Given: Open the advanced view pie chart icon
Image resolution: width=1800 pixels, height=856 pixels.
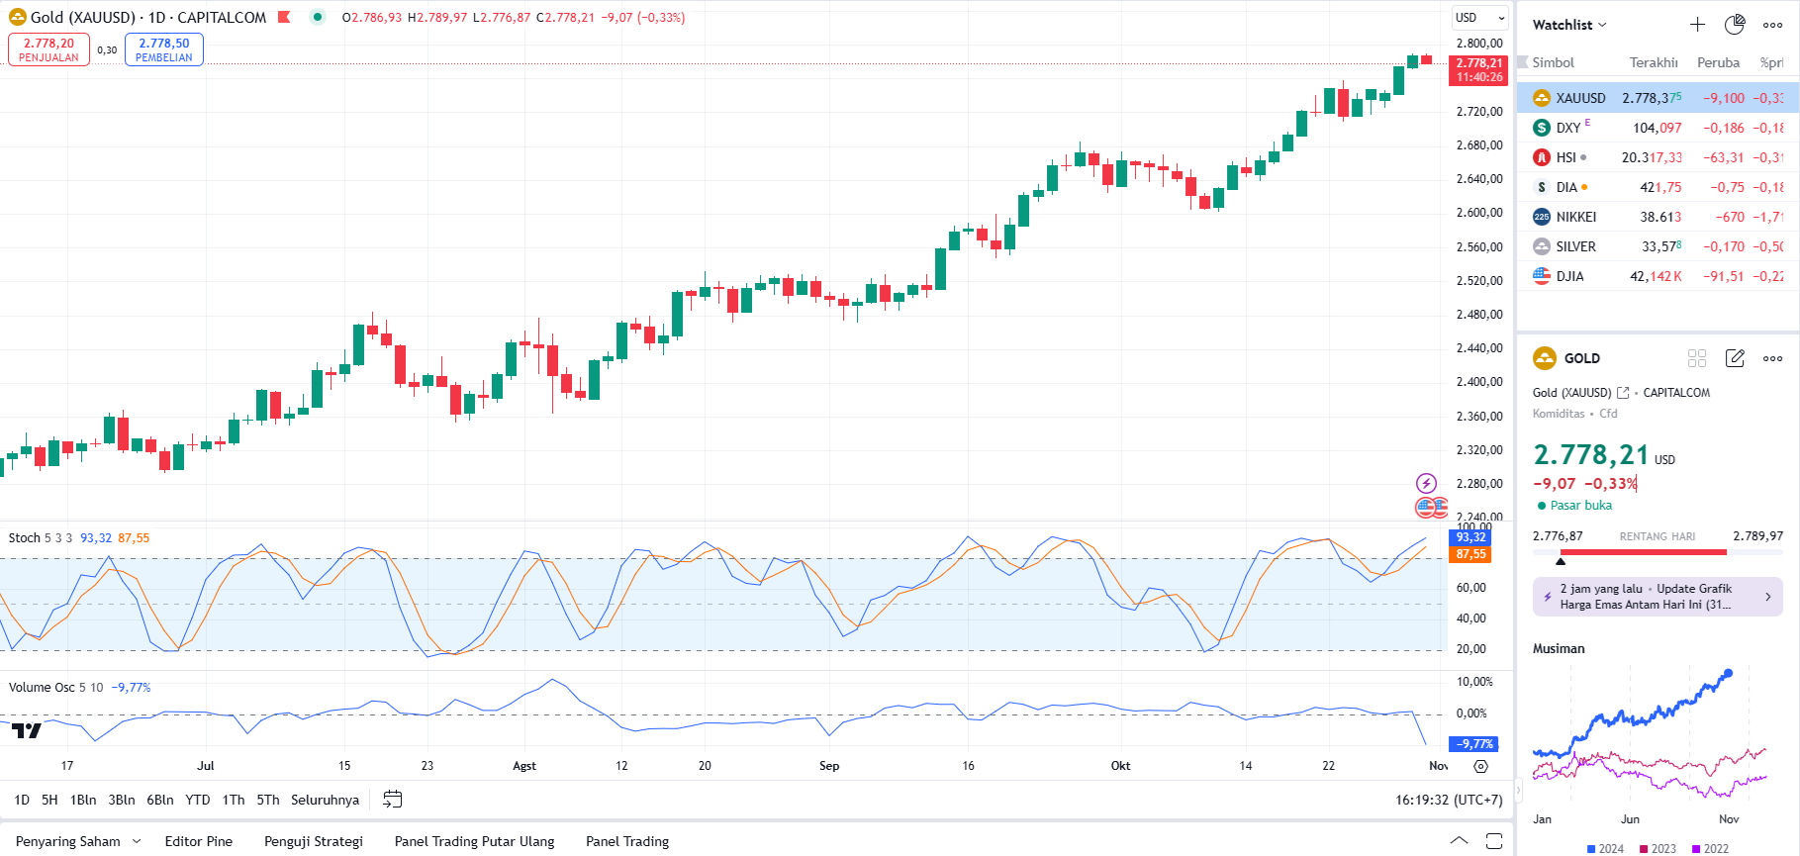Looking at the screenshot, I should click(x=1735, y=25).
